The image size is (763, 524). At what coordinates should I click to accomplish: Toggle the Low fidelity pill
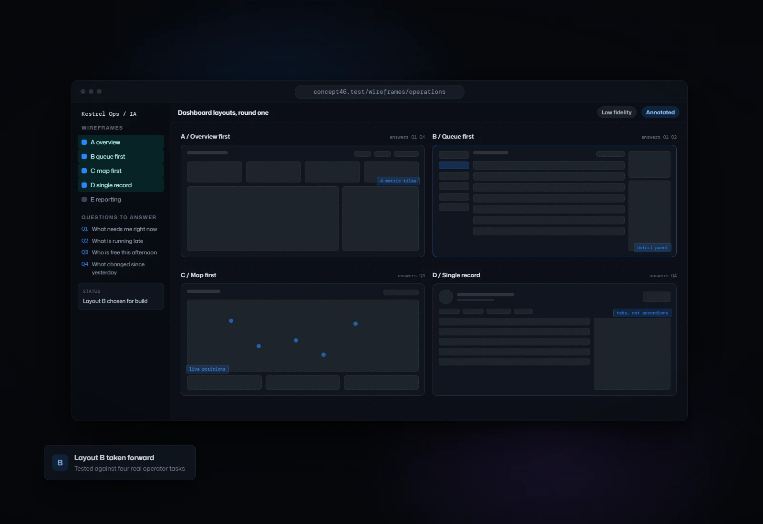tap(617, 112)
